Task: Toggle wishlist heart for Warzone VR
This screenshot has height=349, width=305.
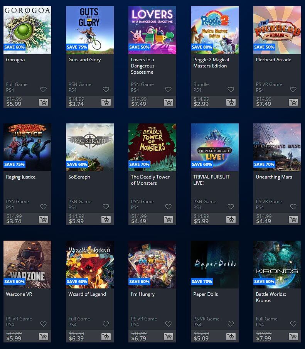Action: click(44, 324)
